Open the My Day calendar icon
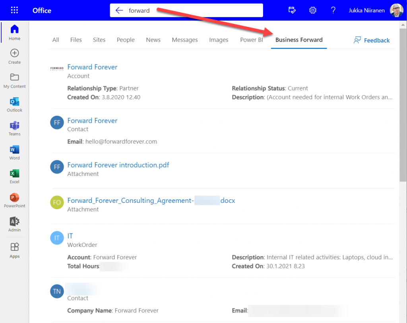This screenshot has width=407, height=323. coord(292,10)
